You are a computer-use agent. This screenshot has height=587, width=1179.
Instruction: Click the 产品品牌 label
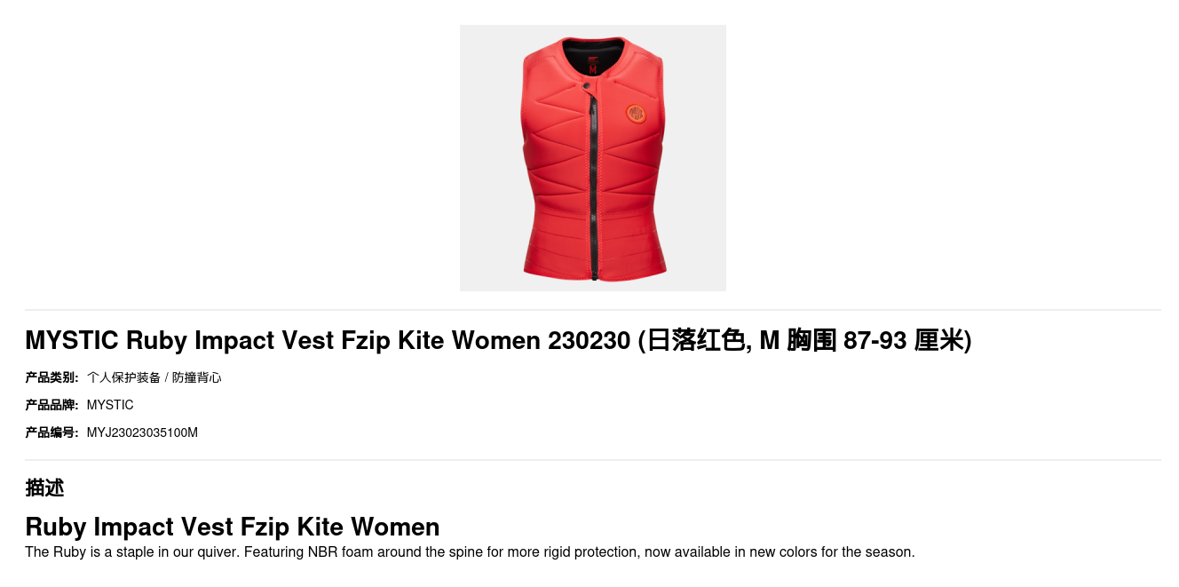pos(51,405)
